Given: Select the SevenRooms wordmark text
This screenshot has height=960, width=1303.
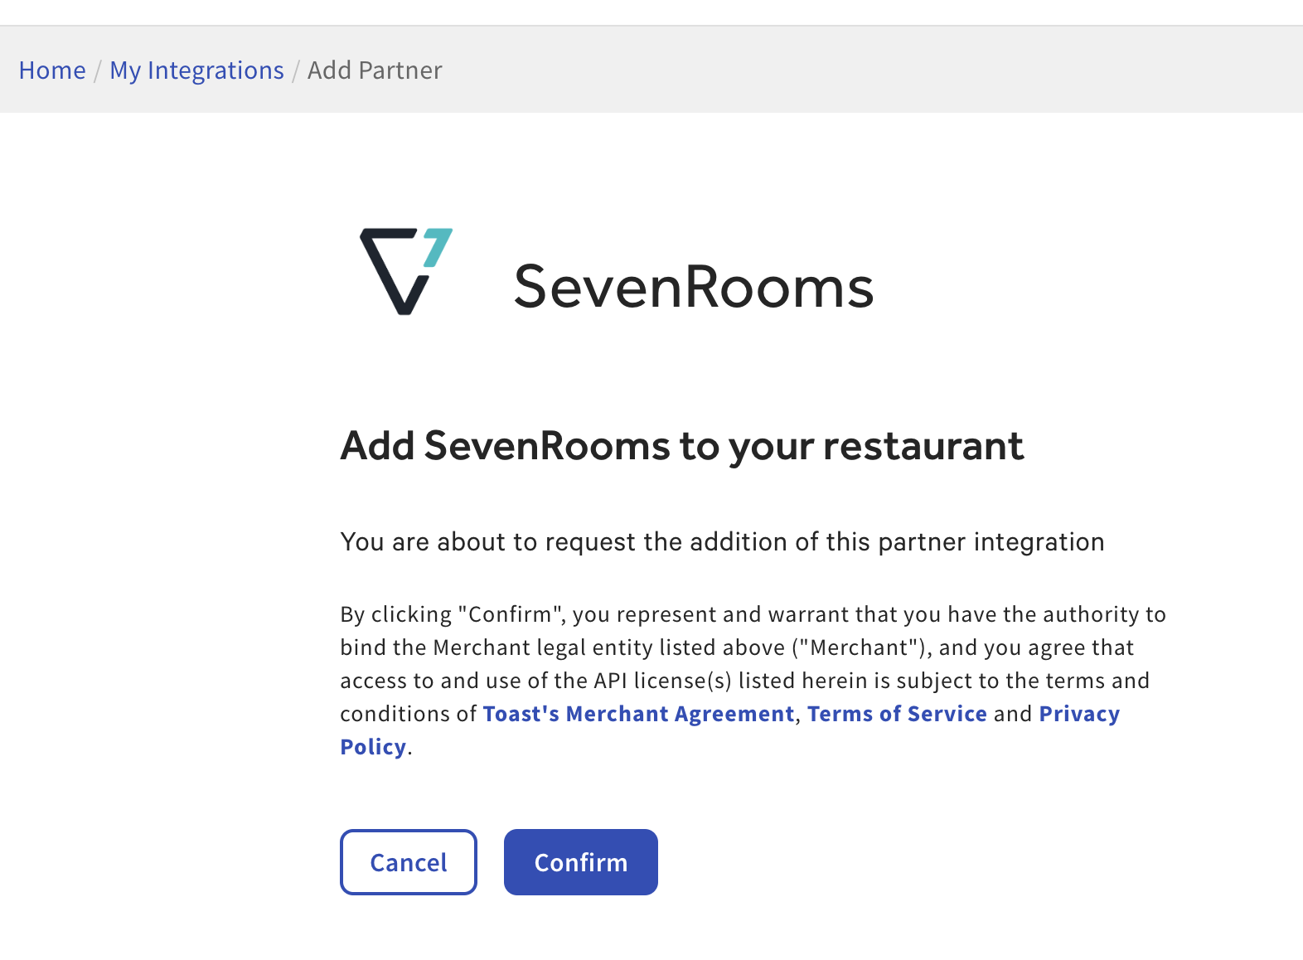Looking at the screenshot, I should pos(693,286).
